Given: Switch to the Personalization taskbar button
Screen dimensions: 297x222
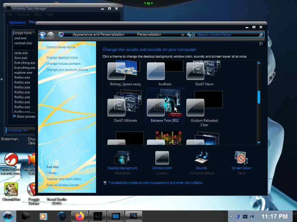Looking at the screenshot, I should 115,216.
